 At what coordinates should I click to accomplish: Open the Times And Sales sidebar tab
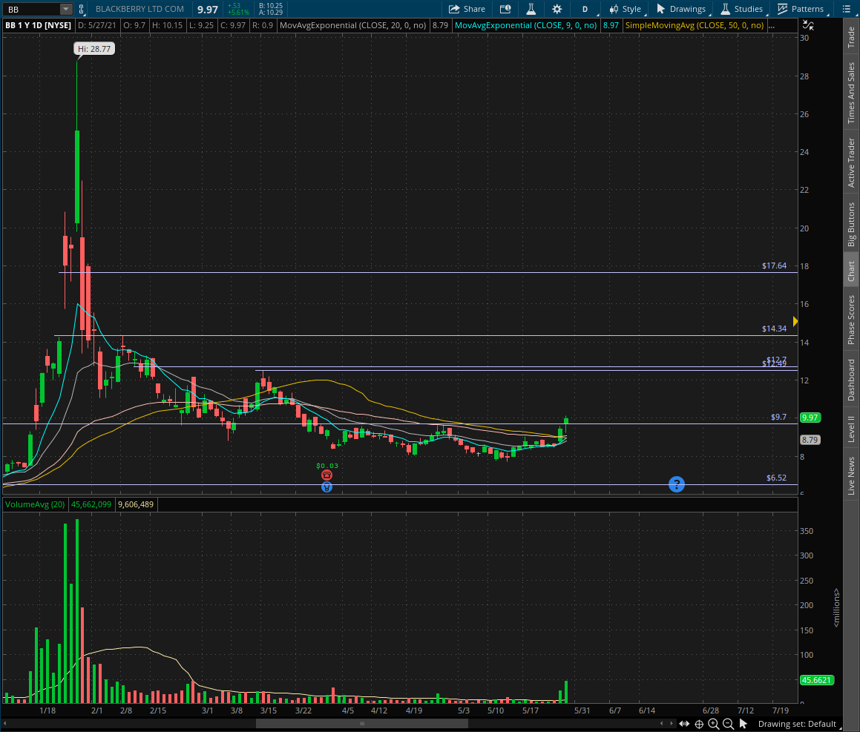click(851, 93)
